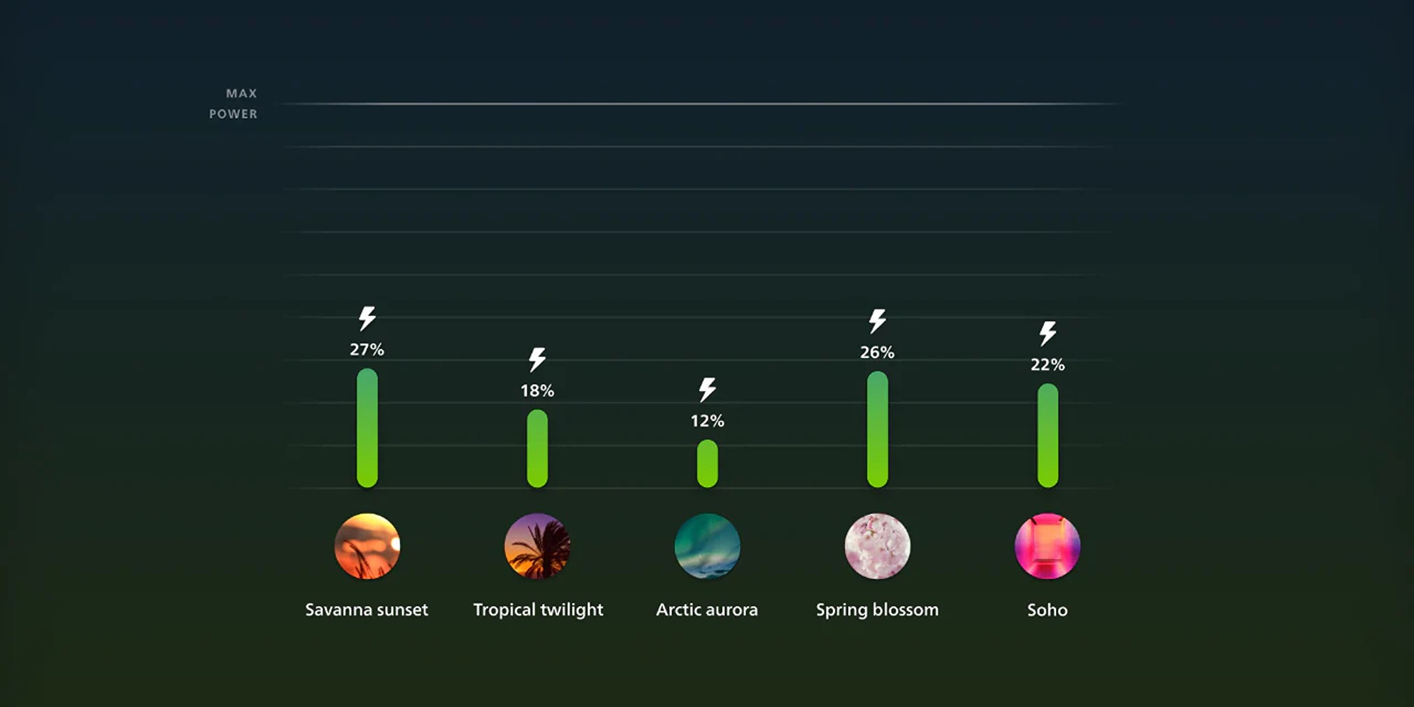Pick the Spring blossom scene circle
This screenshot has height=707, width=1414.
click(x=877, y=546)
